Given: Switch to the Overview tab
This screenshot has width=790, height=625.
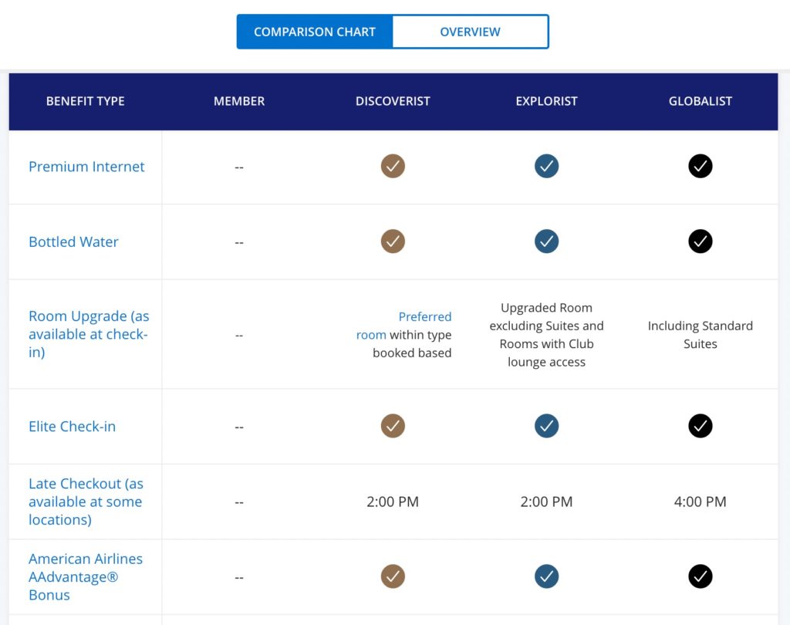Looking at the screenshot, I should (x=470, y=32).
